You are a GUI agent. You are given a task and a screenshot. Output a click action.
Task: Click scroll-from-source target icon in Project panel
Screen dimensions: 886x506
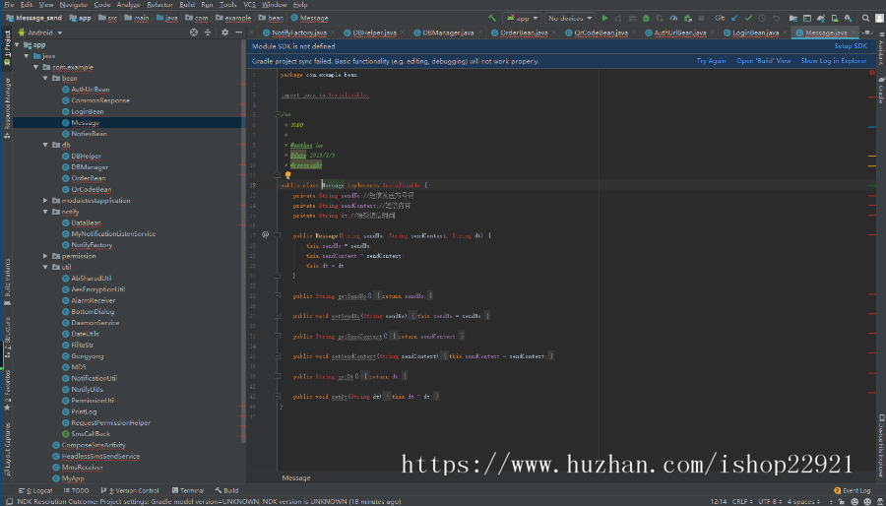pos(193,32)
